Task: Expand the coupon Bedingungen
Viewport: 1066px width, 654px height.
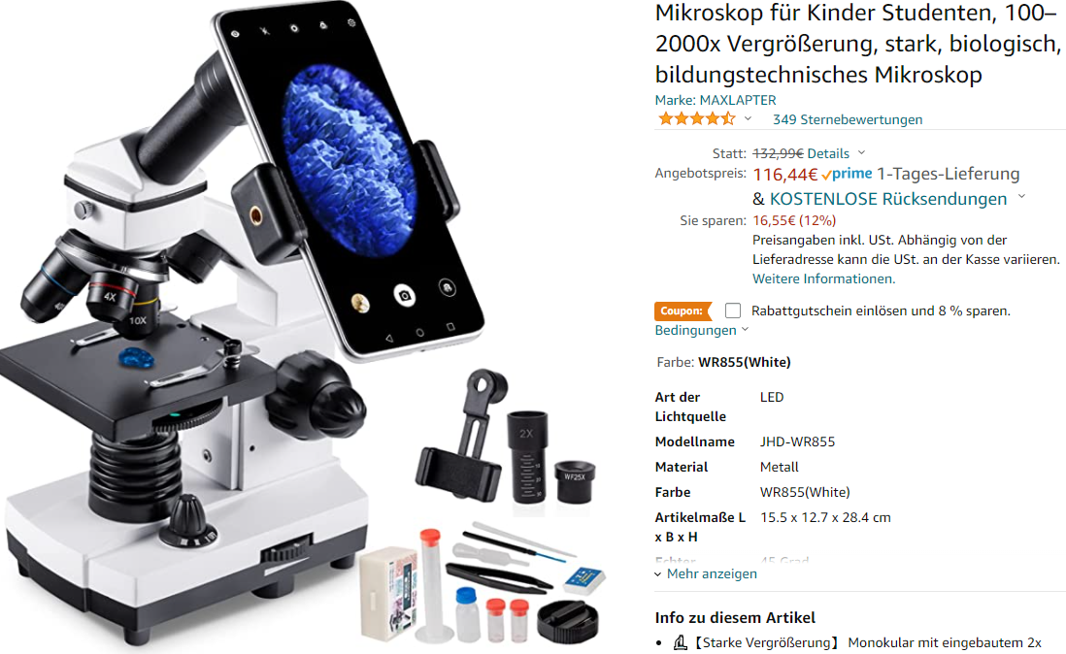Action: [x=701, y=330]
